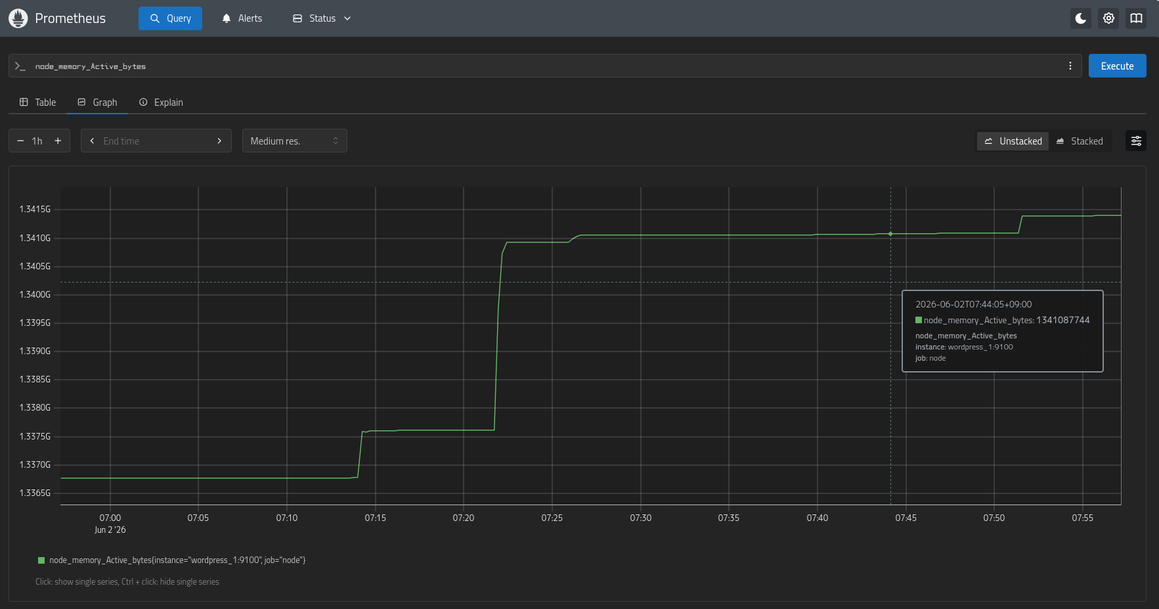Screen dimensions: 1159x609
Task: Move end time forward with right chevron
Action: (x=219, y=141)
